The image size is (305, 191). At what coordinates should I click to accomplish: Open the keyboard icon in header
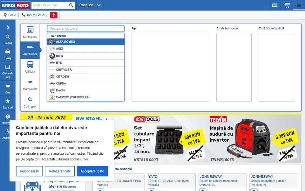tap(274, 5)
